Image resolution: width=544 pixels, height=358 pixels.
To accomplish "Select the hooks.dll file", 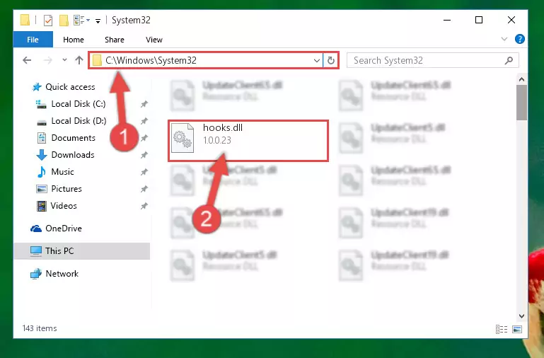I will (x=248, y=141).
